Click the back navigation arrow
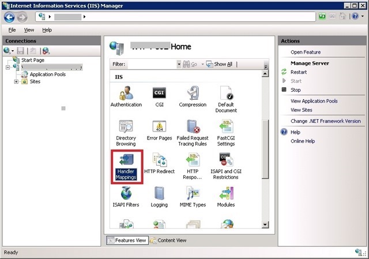 coord(9,17)
